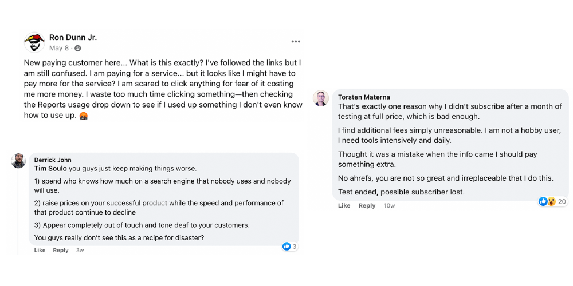Screen dimensions: 573x286
Task: Open Torsten Materna's profile picture
Action: (x=320, y=98)
